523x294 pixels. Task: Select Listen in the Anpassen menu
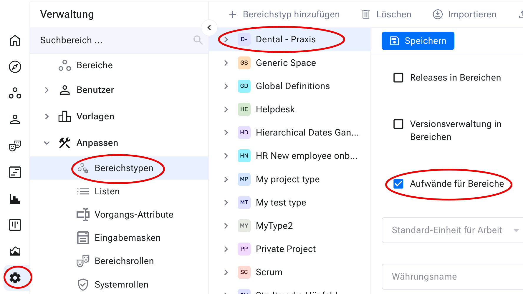(x=107, y=191)
